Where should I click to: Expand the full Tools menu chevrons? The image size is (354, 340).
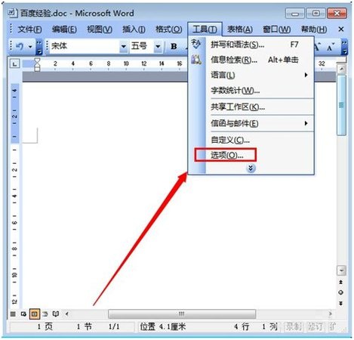[251, 168]
